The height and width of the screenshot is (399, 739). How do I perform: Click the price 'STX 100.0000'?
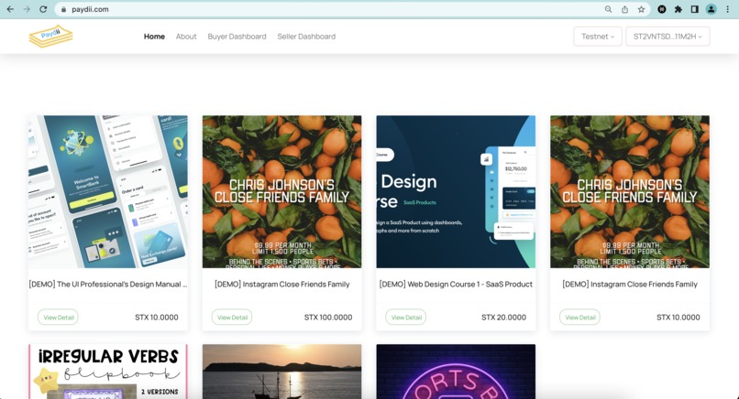[x=328, y=318]
